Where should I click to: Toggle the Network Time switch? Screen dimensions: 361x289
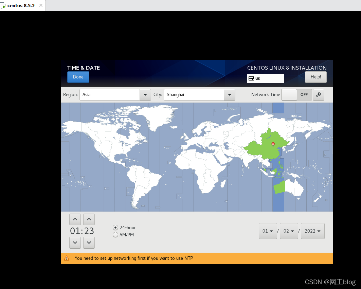click(296, 95)
